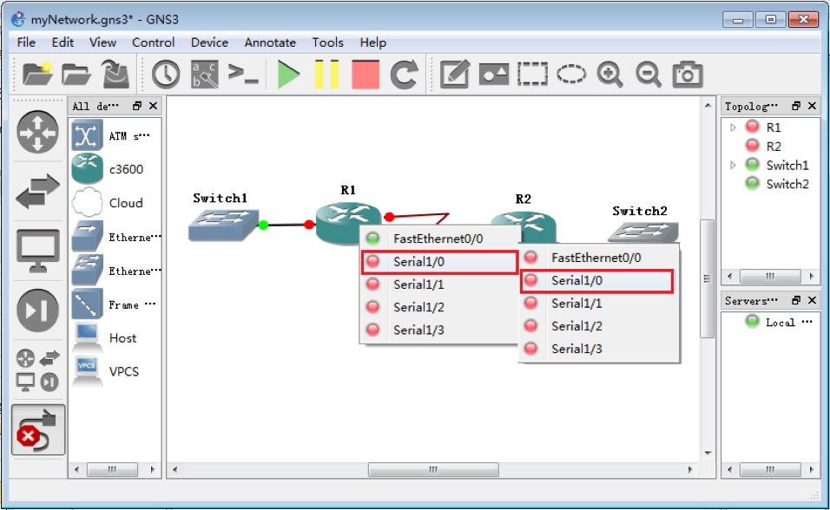This screenshot has width=830, height=510.
Task: Toggle the Add a link tool
Action: [37, 430]
